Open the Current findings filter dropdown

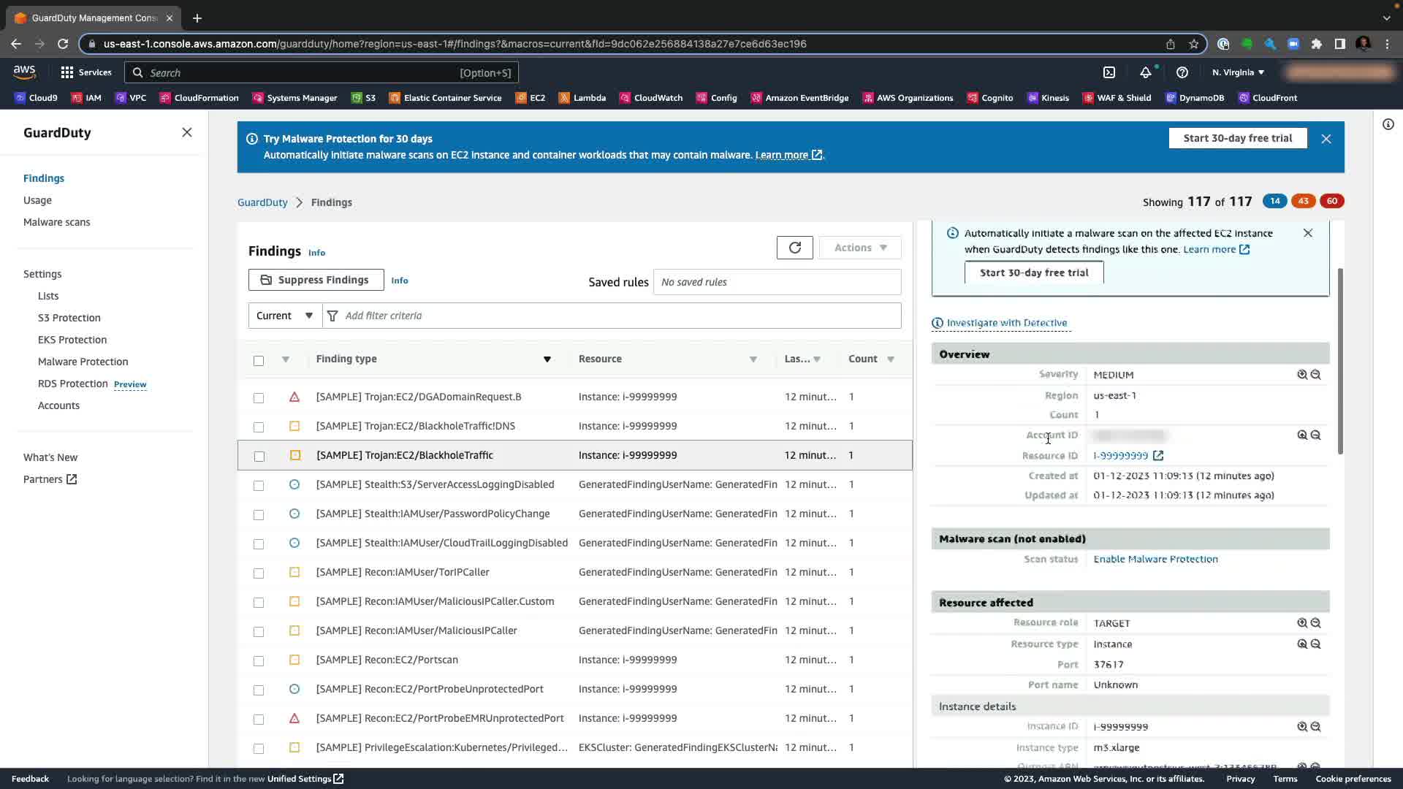(x=285, y=316)
